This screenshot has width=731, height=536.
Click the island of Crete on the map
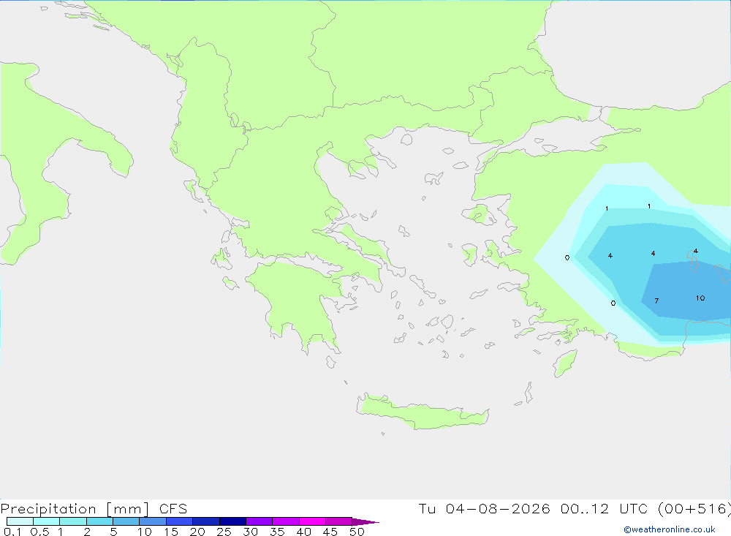pyautogui.click(x=422, y=412)
